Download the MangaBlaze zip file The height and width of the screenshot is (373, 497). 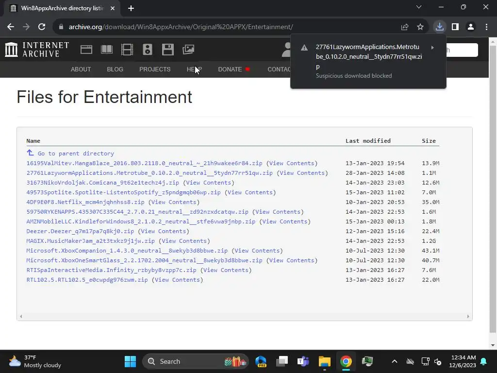tap(144, 163)
